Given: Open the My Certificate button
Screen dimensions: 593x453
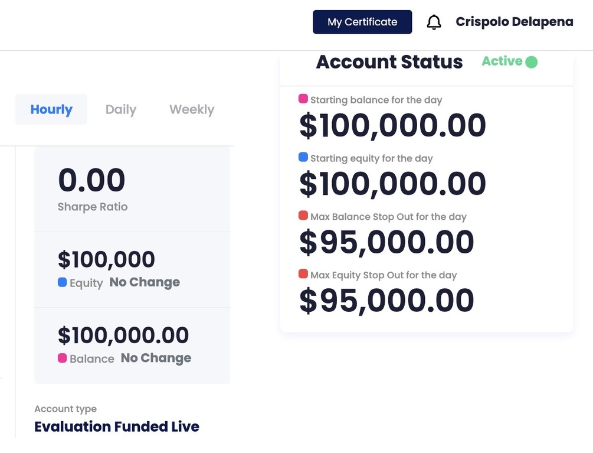Looking at the screenshot, I should 362,22.
